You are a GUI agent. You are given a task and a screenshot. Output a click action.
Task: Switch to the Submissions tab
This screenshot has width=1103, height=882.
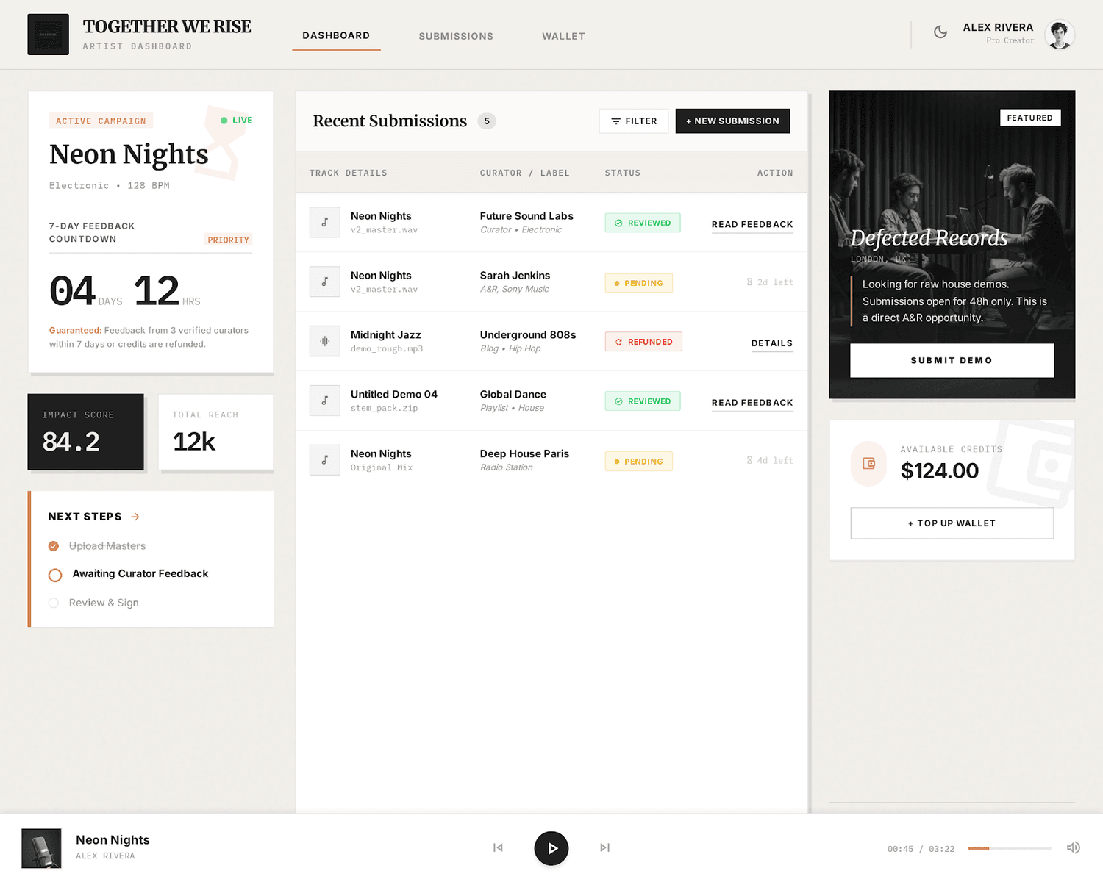(x=456, y=36)
